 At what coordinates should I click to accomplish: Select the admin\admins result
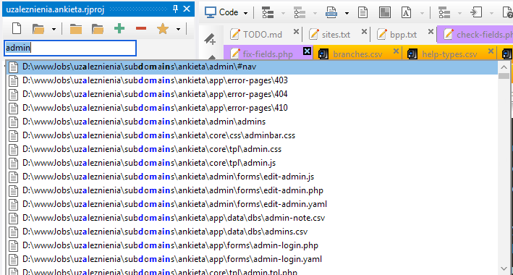252,122
